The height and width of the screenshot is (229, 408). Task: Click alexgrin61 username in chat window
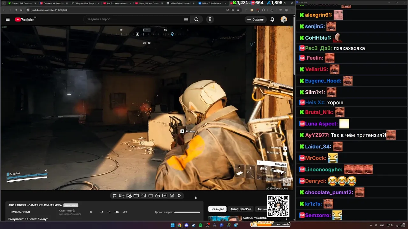click(x=319, y=15)
